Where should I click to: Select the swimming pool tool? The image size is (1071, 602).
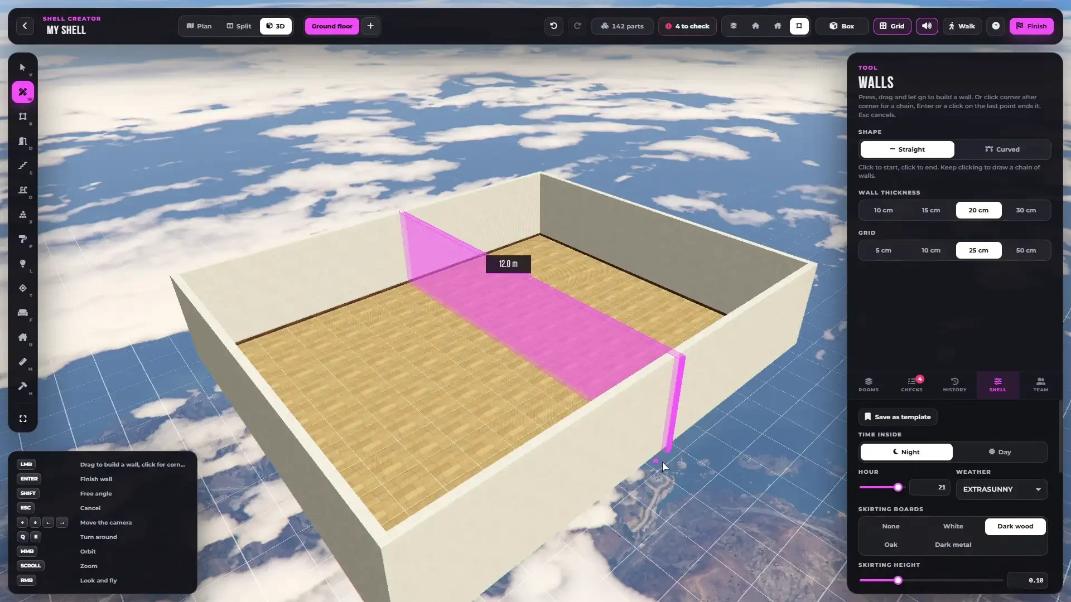point(23,190)
